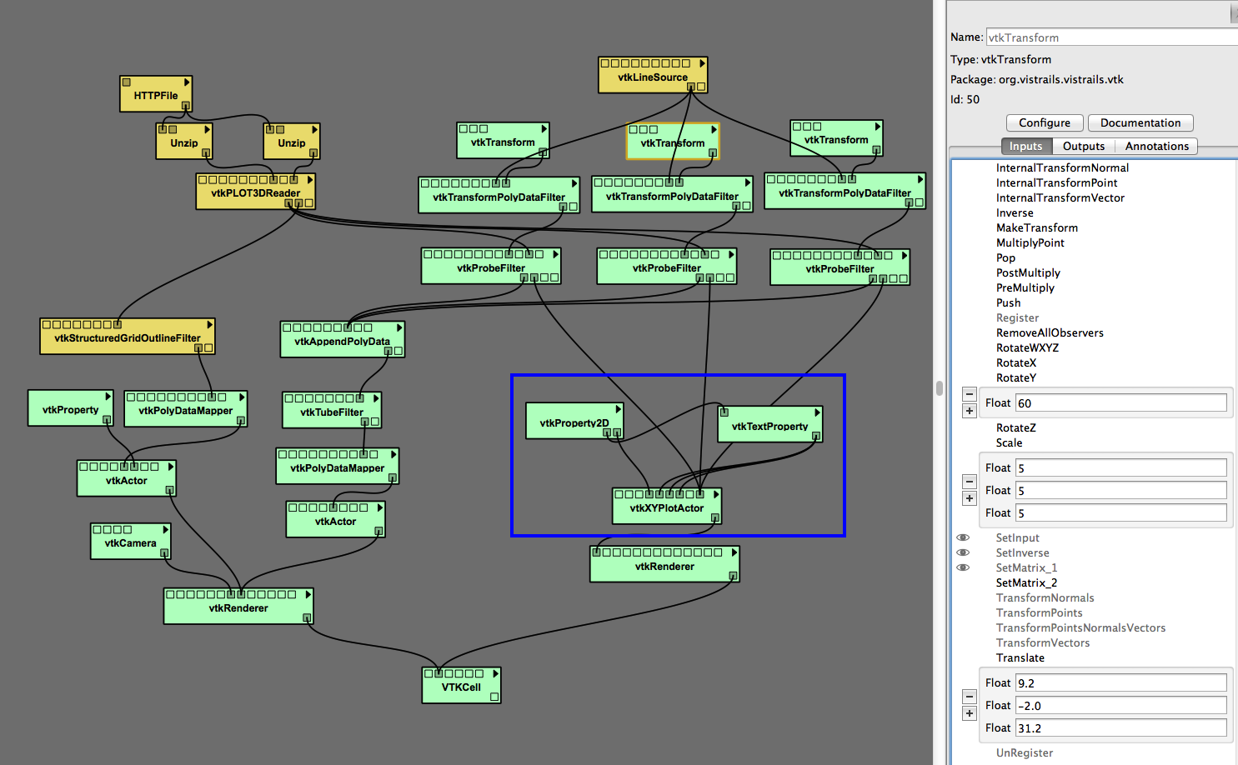Screen dimensions: 1238x765
Task: Expand the RotateX method in inputs list
Action: [1015, 362]
